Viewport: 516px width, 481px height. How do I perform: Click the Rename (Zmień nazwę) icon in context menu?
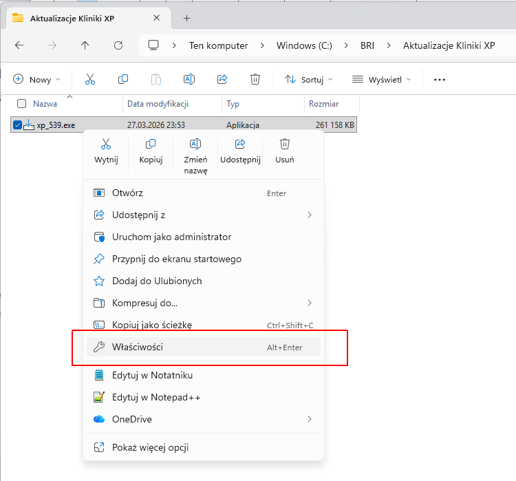point(195,145)
